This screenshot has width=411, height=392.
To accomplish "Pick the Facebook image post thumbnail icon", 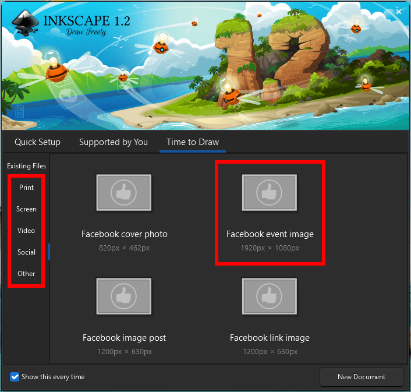I will point(124,296).
